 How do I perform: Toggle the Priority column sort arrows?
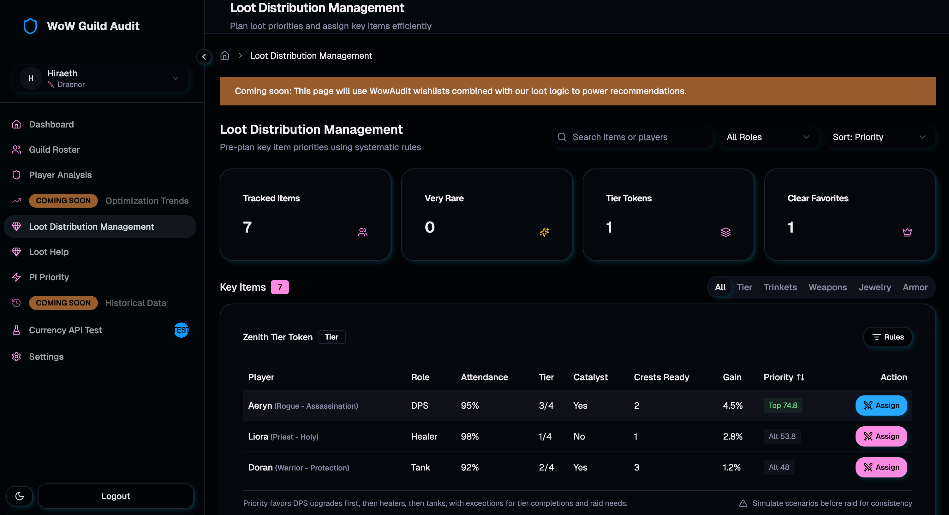click(800, 377)
